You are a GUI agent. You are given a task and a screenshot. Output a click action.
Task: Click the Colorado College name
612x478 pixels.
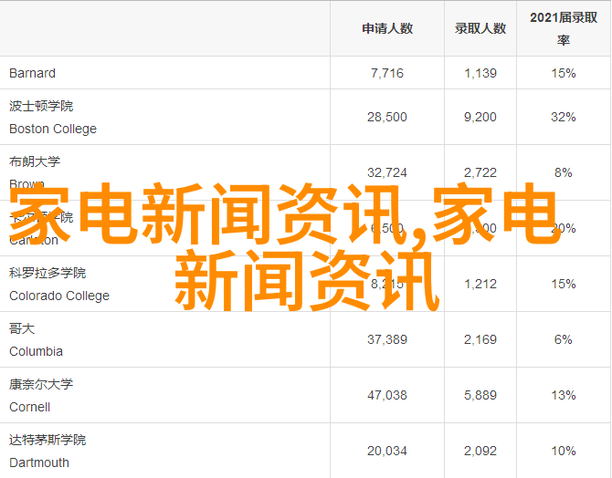point(59,296)
